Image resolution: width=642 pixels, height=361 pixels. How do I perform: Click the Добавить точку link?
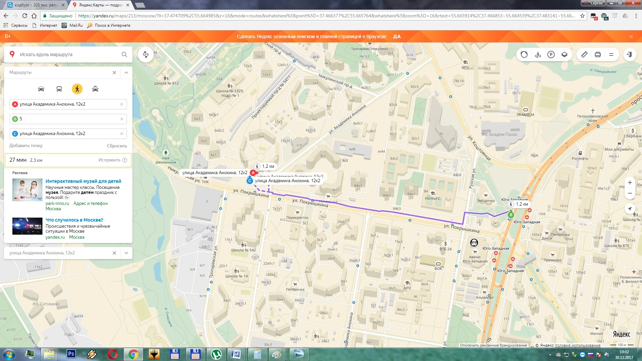pyautogui.click(x=26, y=146)
